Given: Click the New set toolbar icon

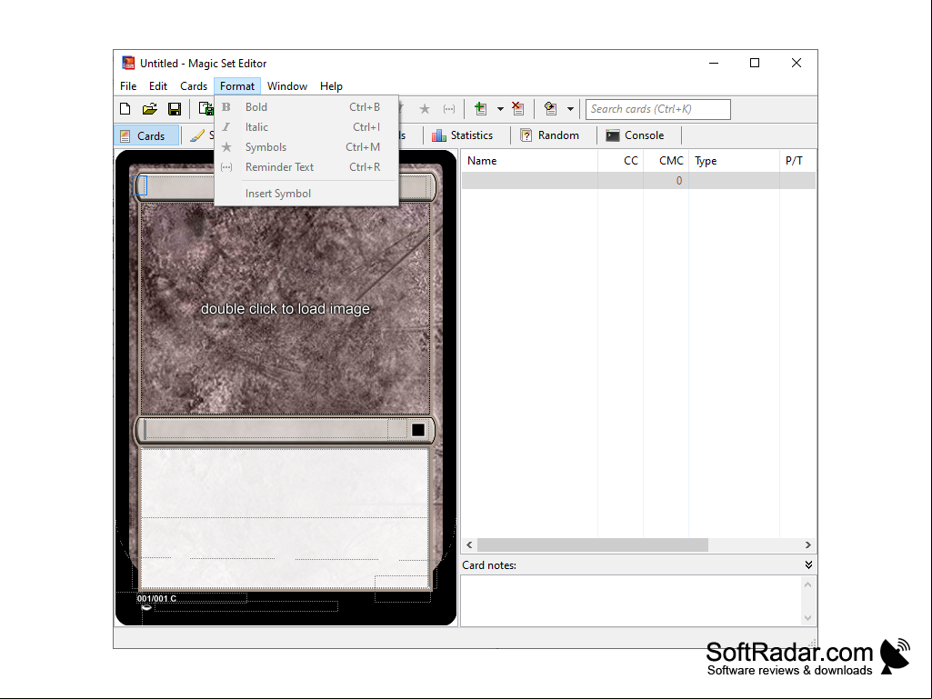Looking at the screenshot, I should point(125,109).
